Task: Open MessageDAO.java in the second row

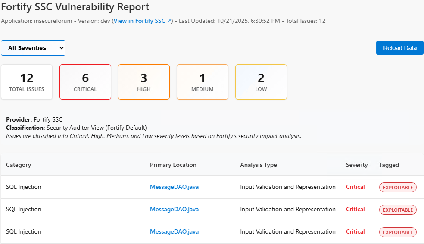Action: [x=174, y=210]
